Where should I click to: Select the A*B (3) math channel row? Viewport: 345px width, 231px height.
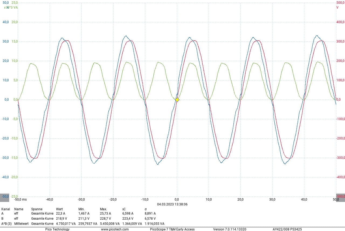tap(6, 224)
